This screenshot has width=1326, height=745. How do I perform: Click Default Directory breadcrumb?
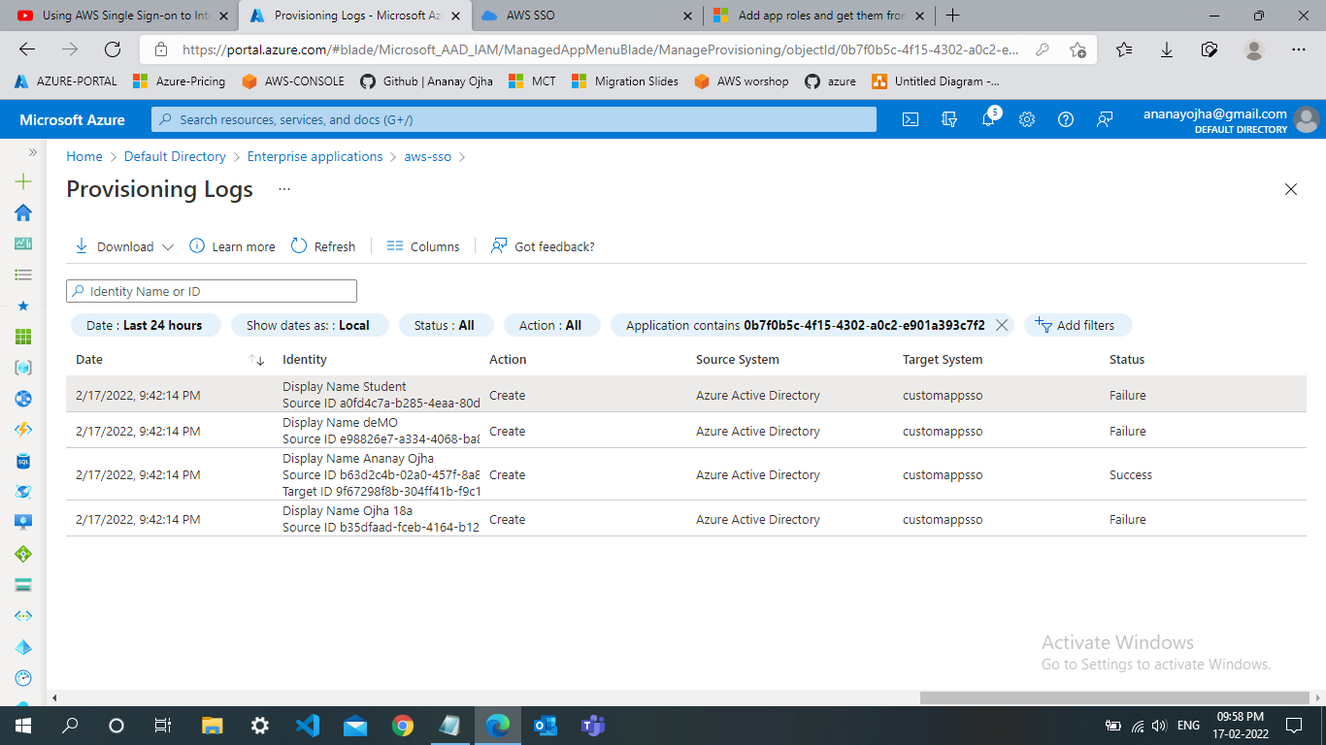pyautogui.click(x=175, y=156)
